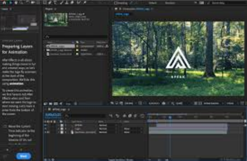Take a snapshot camera icon
The image size is (247, 161).
click(164, 103)
